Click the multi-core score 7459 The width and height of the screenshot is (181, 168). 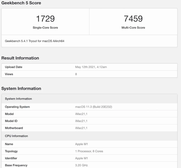pos(133,19)
